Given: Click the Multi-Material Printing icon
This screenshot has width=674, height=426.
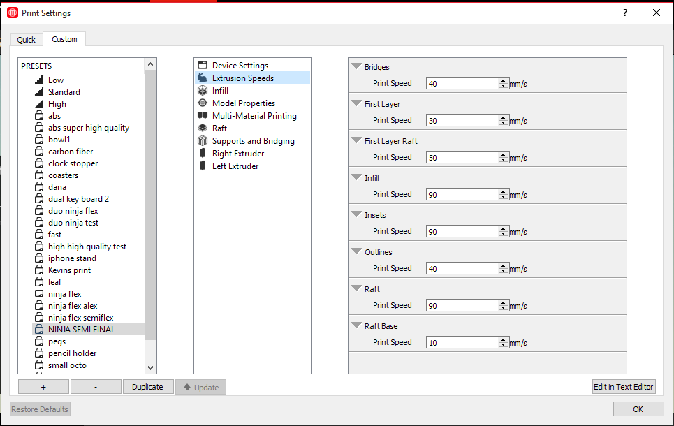Looking at the screenshot, I should (203, 116).
